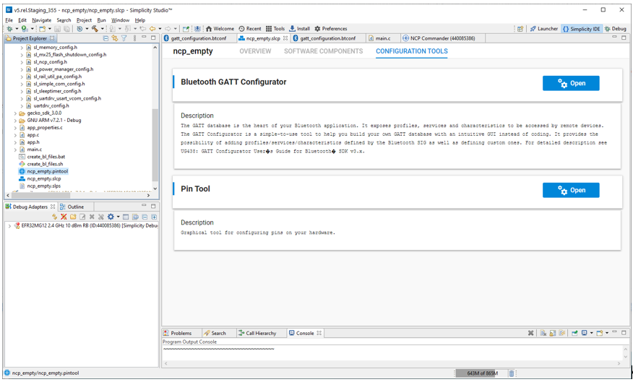Expand the gecko_sdk_3.0.0 folder

14,113
